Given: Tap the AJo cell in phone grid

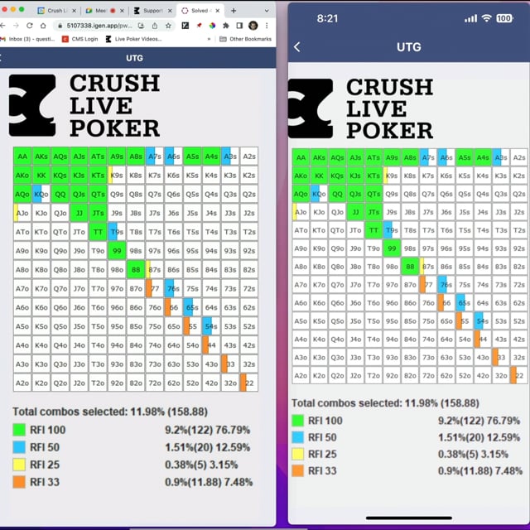Looking at the screenshot, I should tap(301, 212).
